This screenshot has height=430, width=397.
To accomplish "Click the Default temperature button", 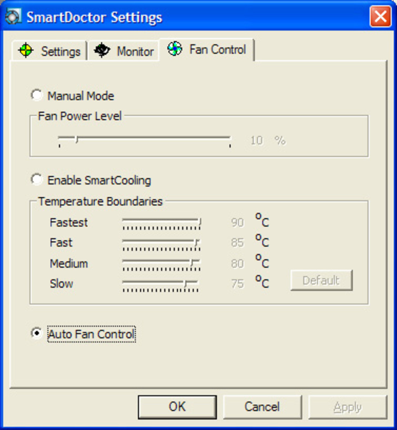I will coord(321,280).
